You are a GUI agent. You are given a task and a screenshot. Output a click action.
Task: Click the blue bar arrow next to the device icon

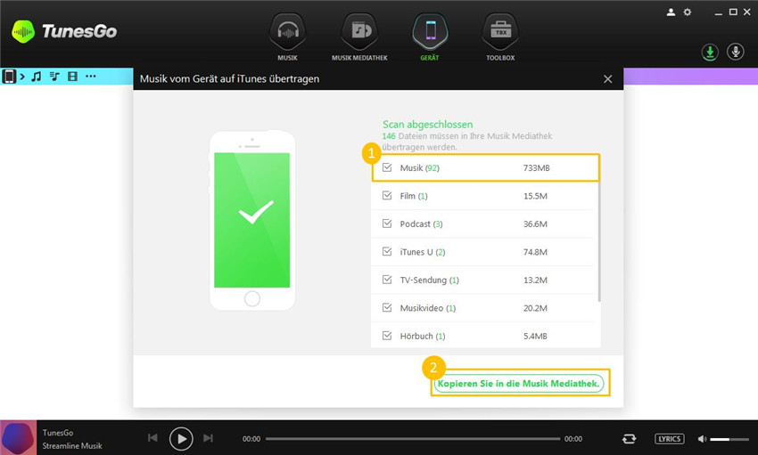point(22,77)
